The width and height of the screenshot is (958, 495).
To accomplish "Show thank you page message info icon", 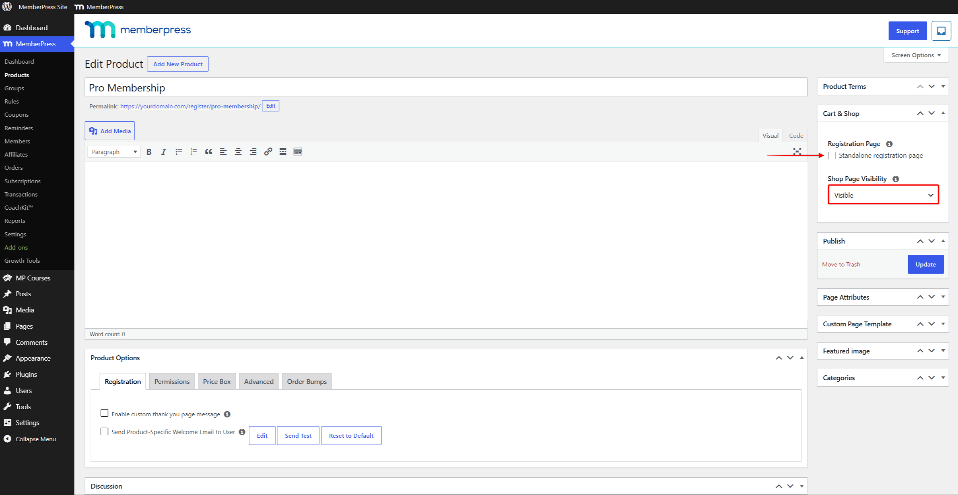I will pos(227,414).
